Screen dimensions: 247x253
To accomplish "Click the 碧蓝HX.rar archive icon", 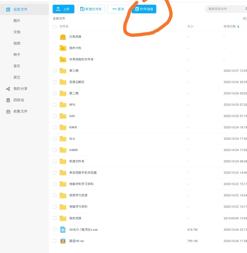I will point(63,241).
